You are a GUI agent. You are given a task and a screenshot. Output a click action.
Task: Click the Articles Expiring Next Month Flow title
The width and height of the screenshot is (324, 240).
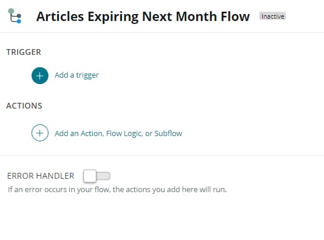point(143,16)
